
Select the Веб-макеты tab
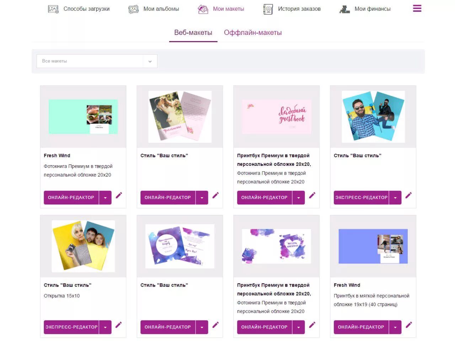(x=193, y=32)
